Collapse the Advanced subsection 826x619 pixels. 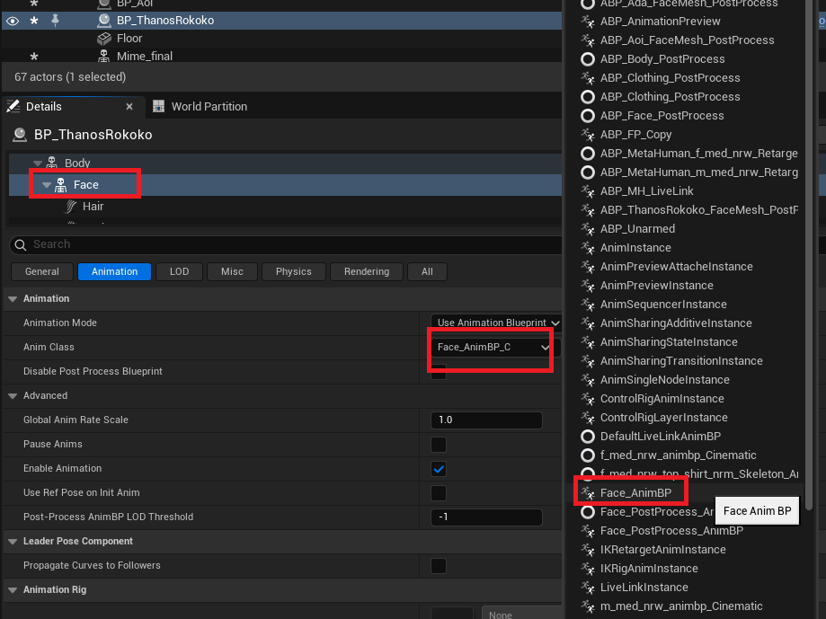(x=13, y=396)
